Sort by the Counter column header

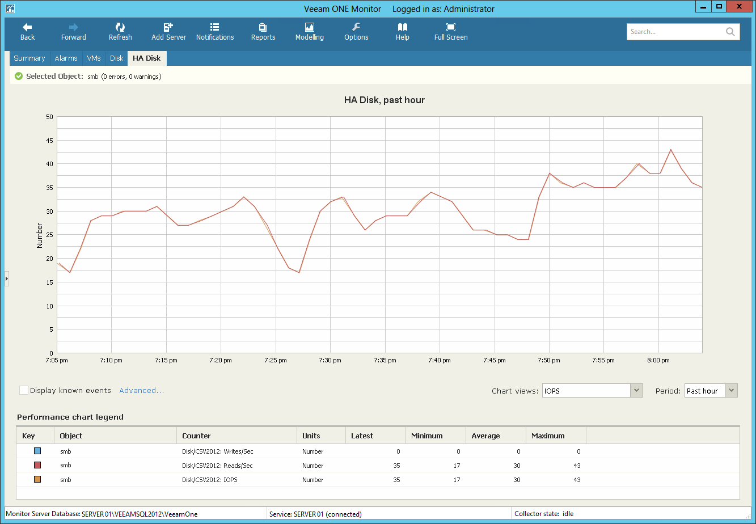(236, 436)
